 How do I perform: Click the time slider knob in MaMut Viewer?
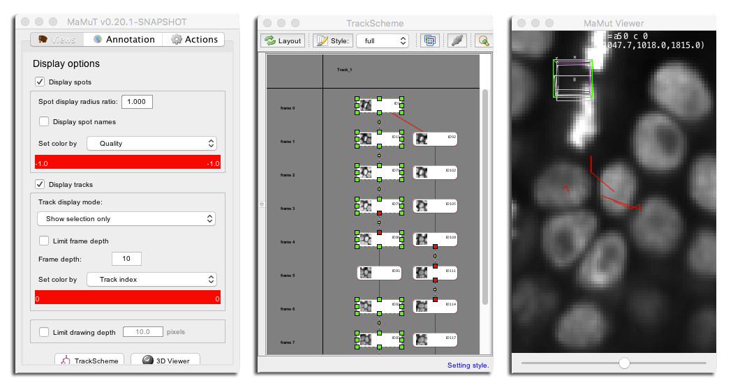point(624,363)
